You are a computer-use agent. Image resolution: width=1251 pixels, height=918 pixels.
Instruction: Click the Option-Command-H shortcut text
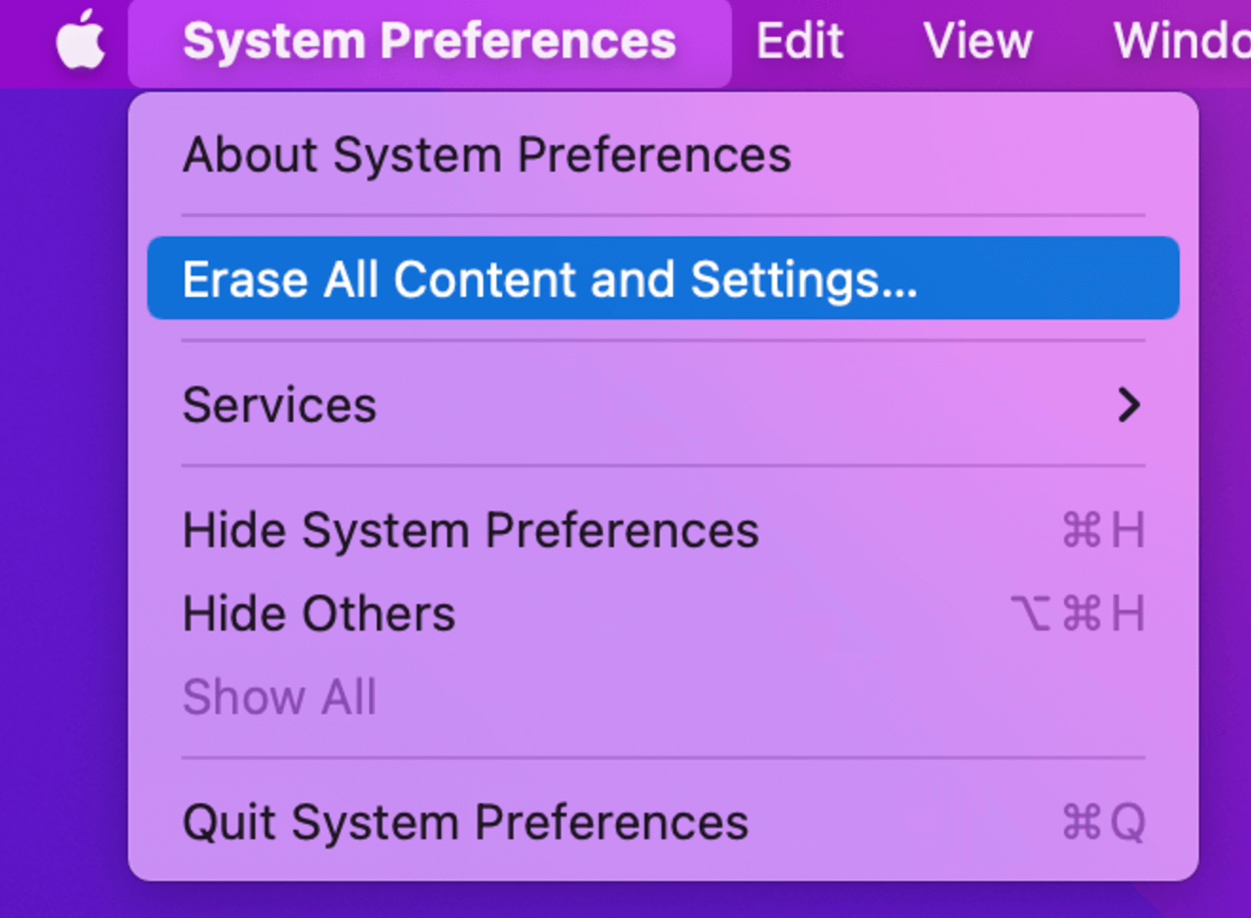[x=1078, y=613]
